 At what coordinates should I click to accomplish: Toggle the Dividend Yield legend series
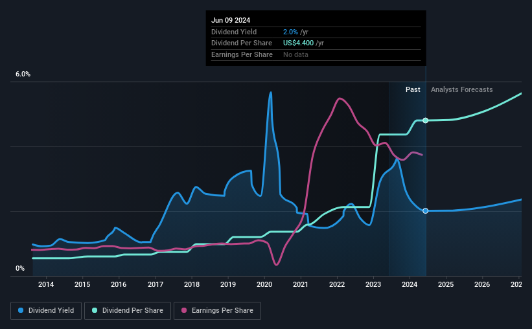click(46, 311)
